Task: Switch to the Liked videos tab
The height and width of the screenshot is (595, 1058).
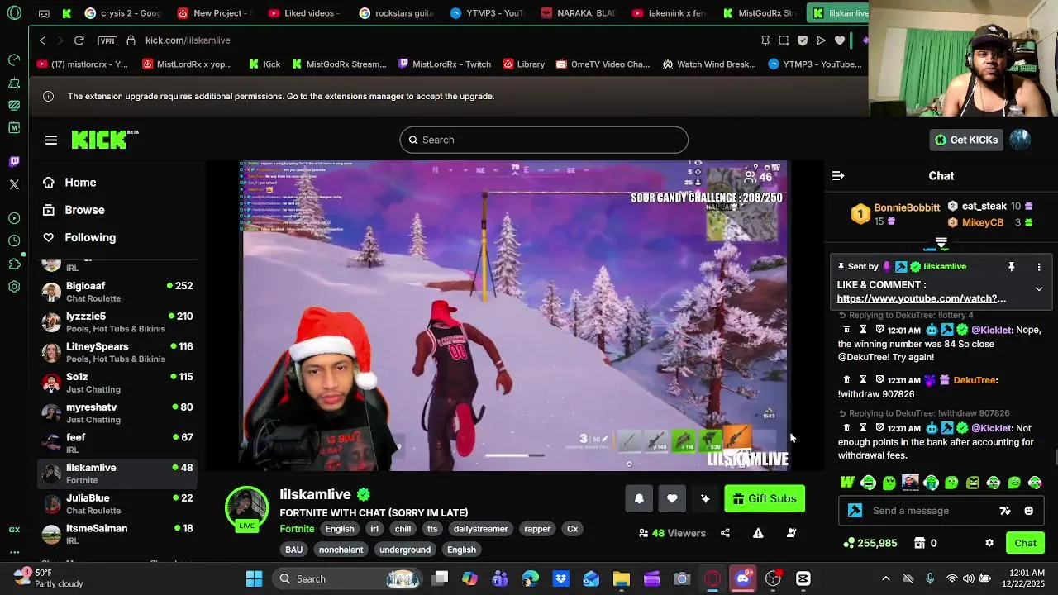Action: pyautogui.click(x=305, y=13)
